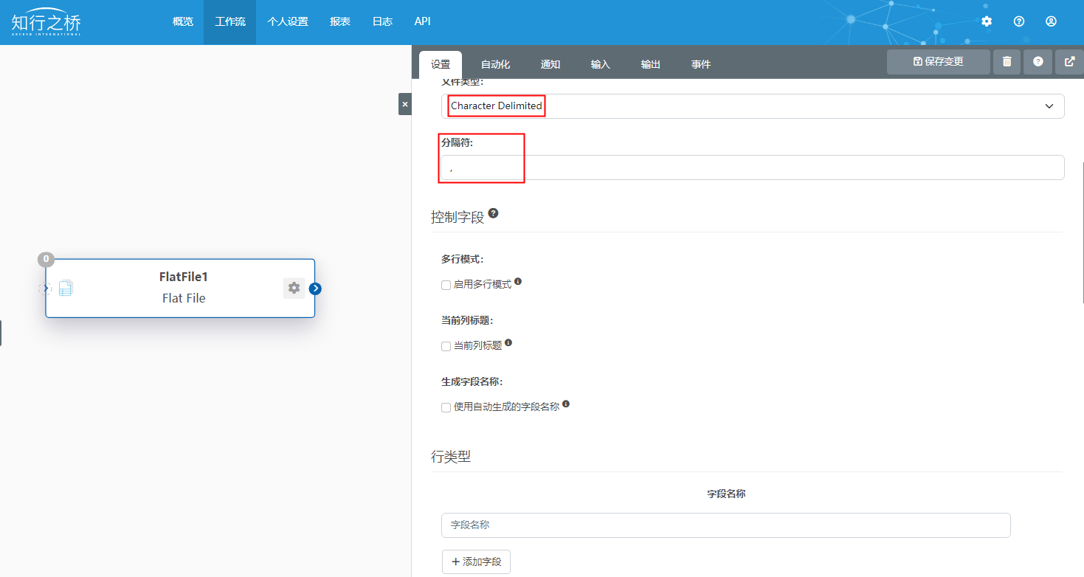Image resolution: width=1084 pixels, height=577 pixels.
Task: Close the side panel with X handle
Action: coord(404,104)
